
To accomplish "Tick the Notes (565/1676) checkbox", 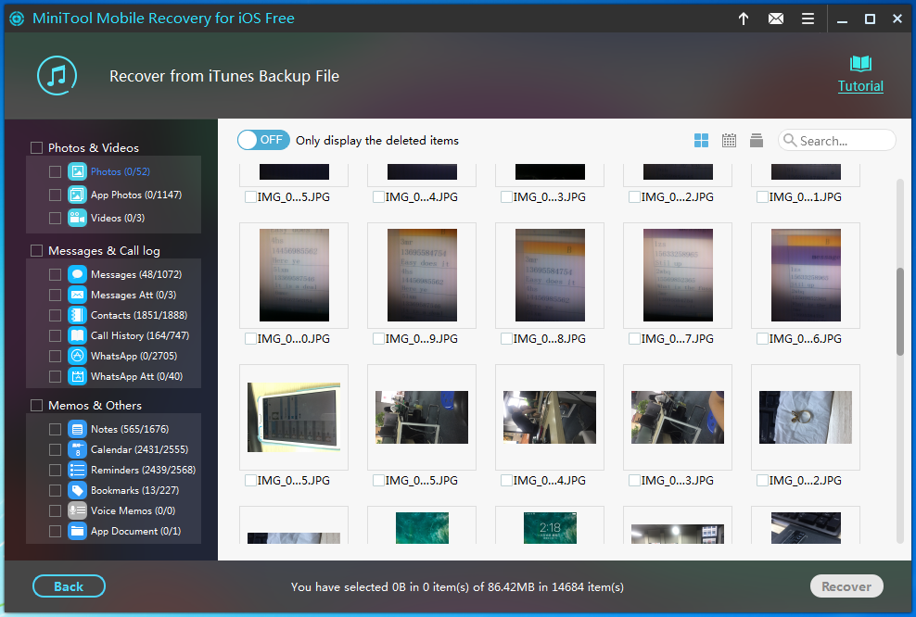I will point(55,429).
